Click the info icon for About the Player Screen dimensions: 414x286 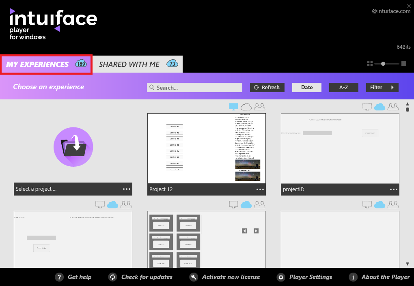pos(353,277)
